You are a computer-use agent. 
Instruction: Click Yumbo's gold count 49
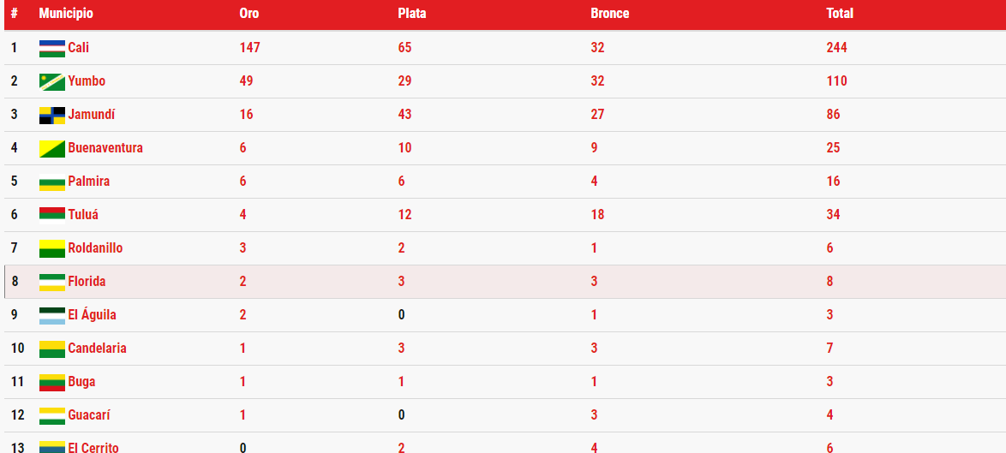click(247, 80)
